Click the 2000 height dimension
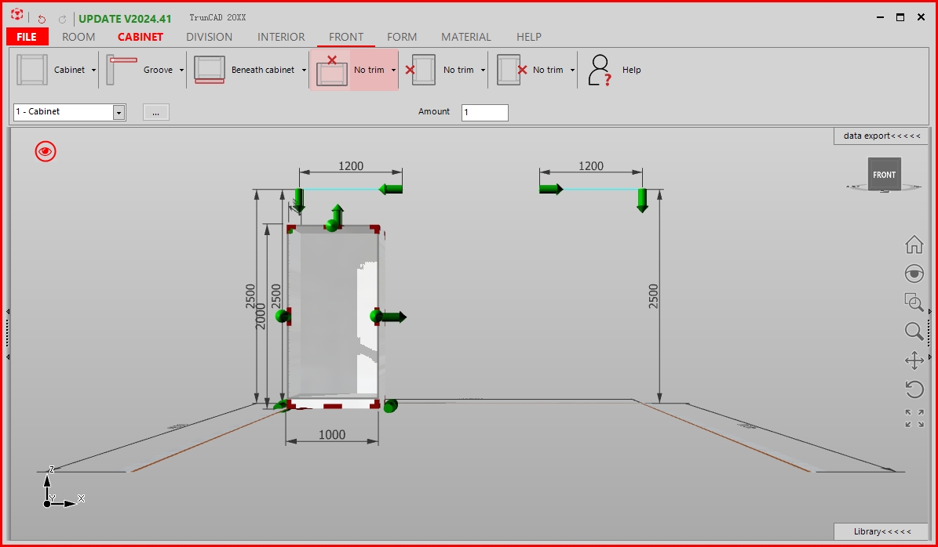 pyautogui.click(x=261, y=315)
